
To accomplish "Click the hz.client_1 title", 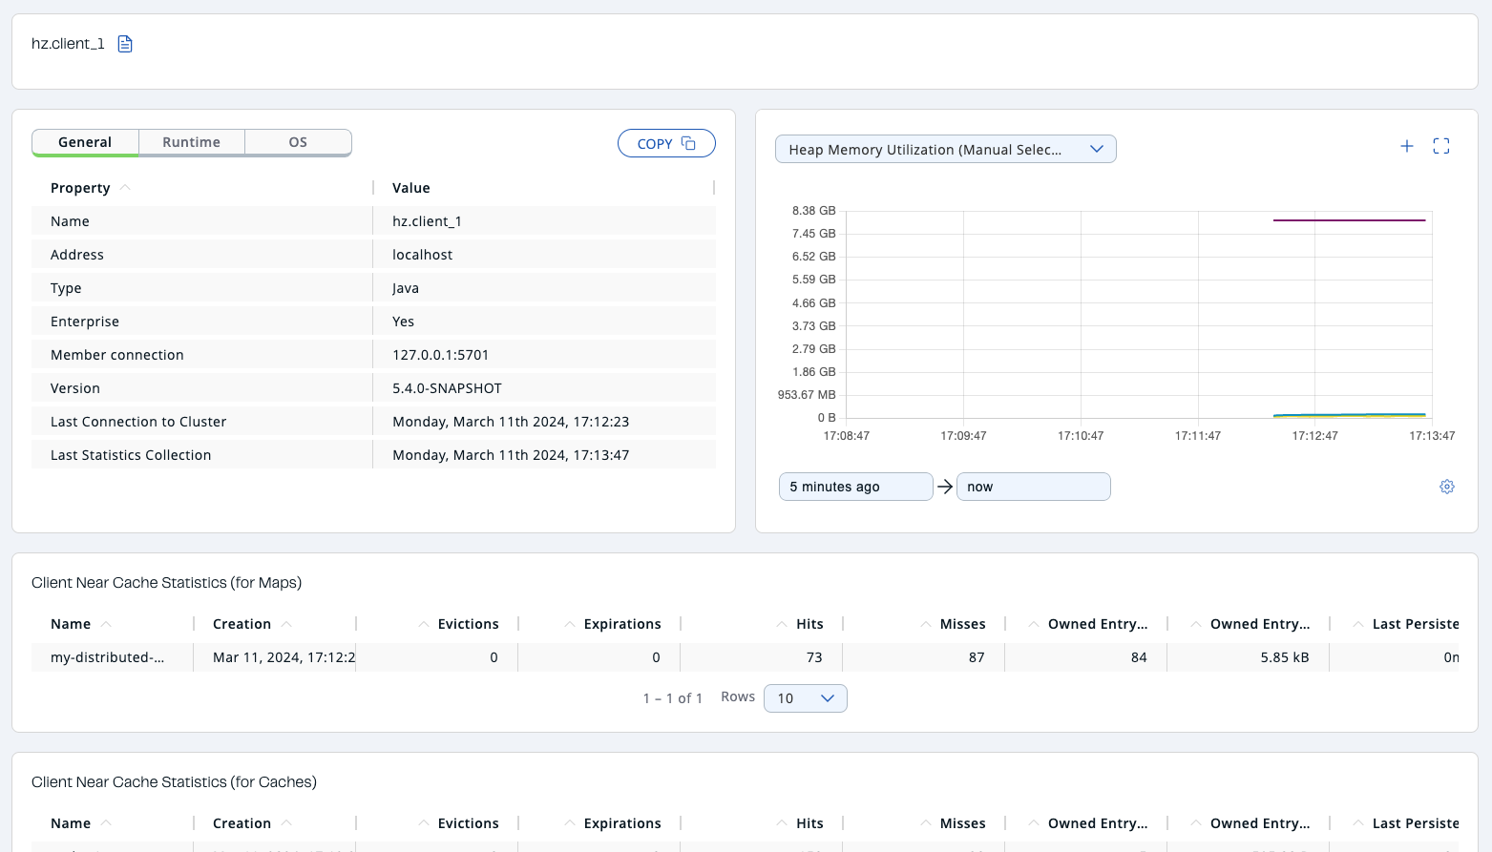I will [x=68, y=43].
